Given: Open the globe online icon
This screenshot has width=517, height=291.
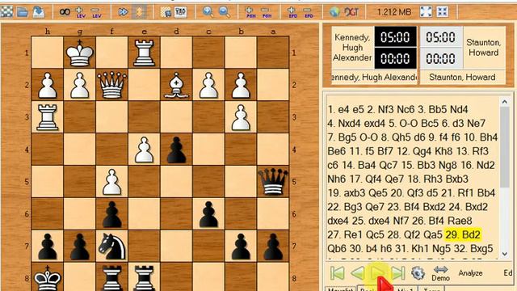Looking at the screenshot, I should (x=334, y=12).
